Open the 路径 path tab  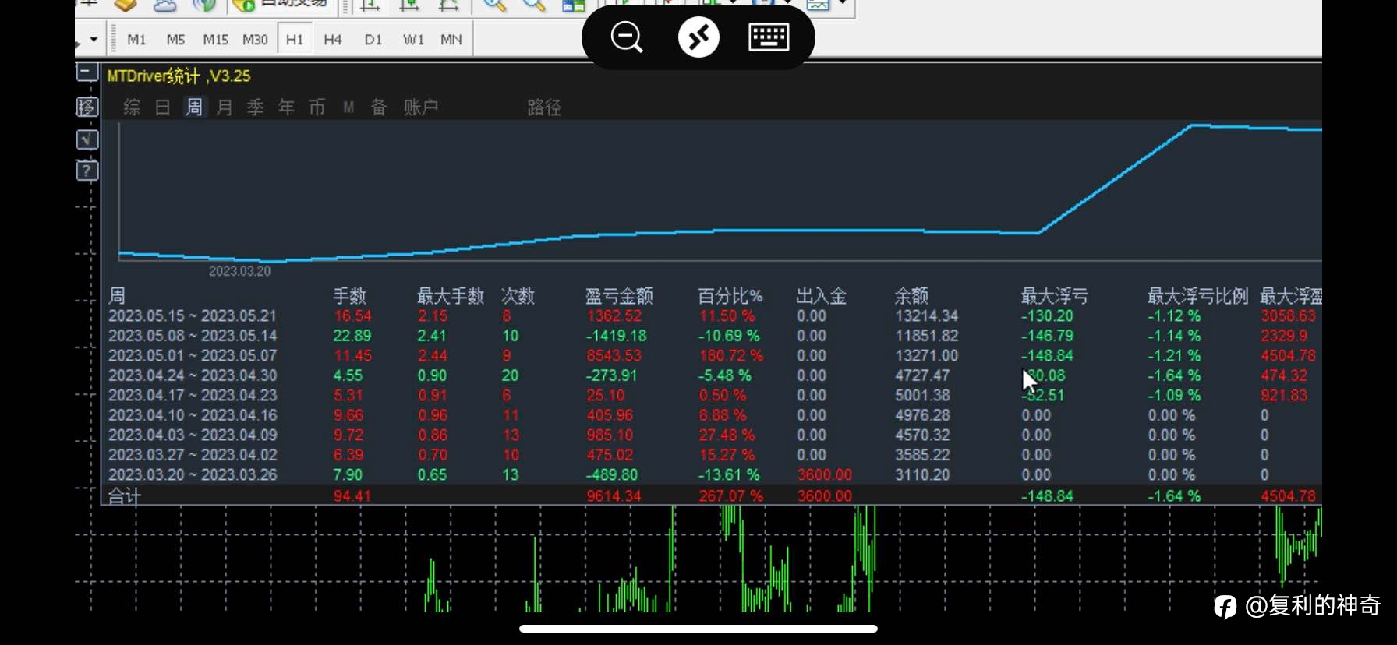tap(544, 107)
